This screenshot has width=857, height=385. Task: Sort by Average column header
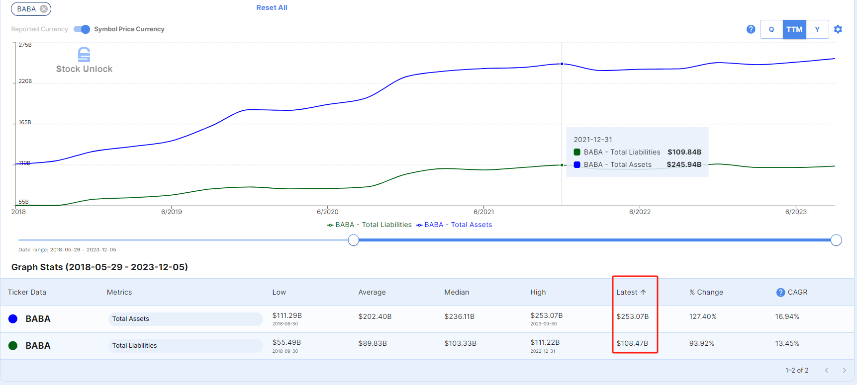pyautogui.click(x=372, y=292)
